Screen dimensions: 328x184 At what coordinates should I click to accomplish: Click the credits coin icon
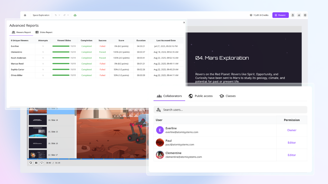click(251, 15)
